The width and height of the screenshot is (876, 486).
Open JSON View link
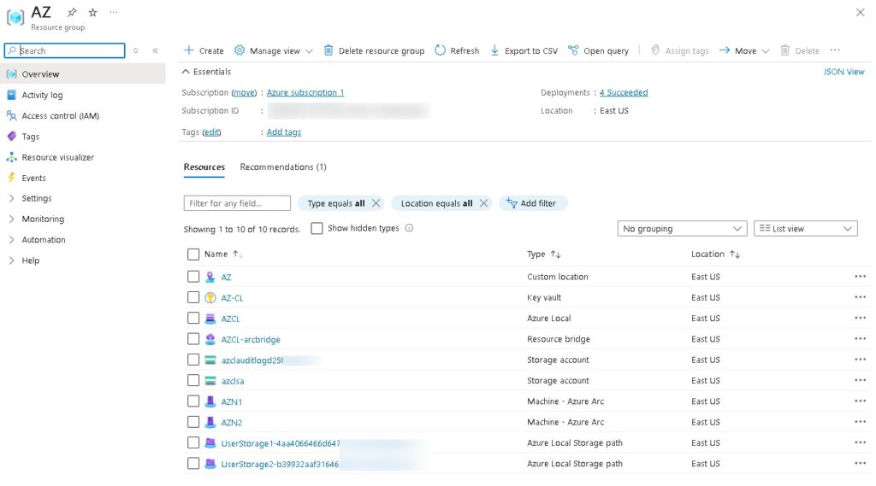tap(843, 72)
